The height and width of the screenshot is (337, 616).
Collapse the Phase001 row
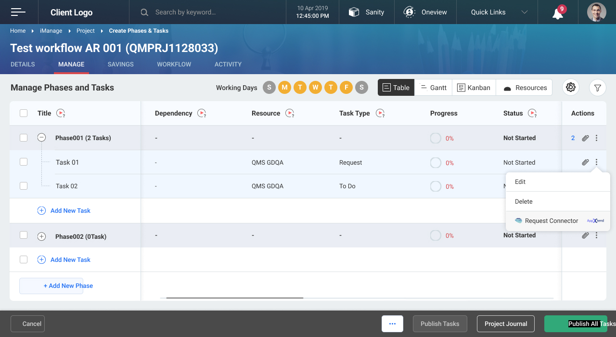tap(42, 138)
